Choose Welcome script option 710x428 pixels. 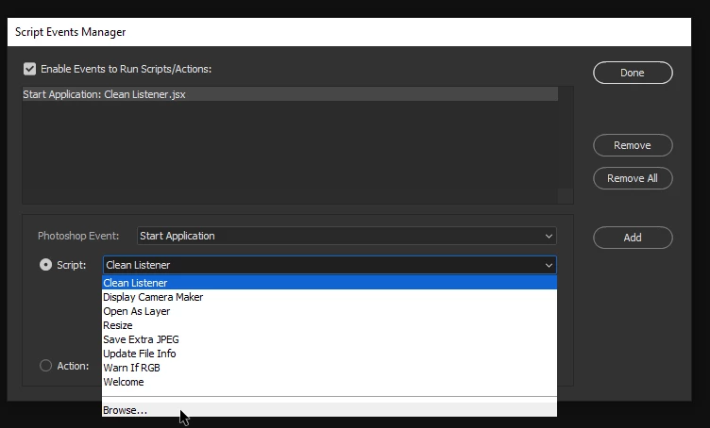(x=330, y=382)
